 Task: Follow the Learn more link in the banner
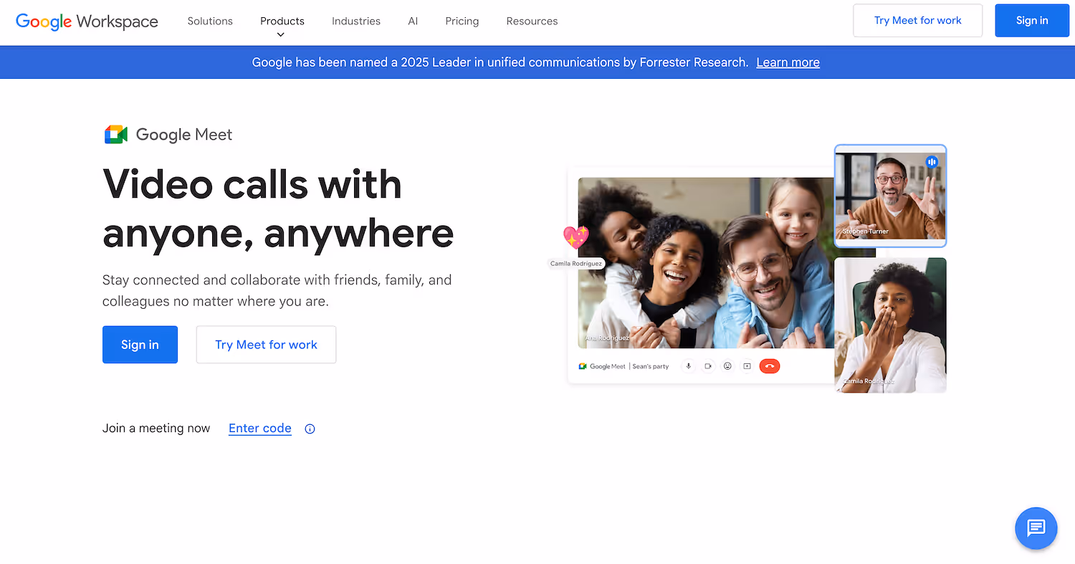point(788,62)
